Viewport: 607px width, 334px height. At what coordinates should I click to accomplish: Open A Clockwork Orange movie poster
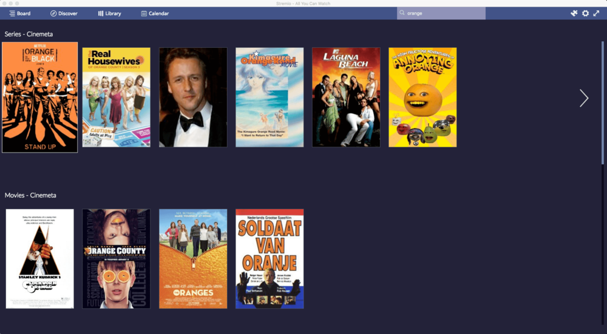(40, 259)
